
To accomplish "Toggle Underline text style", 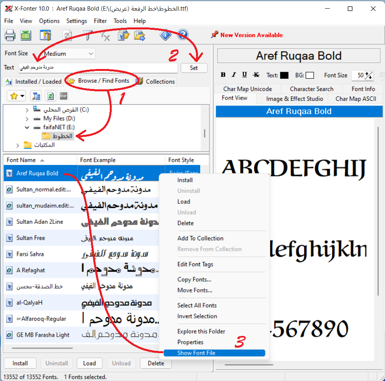I will [x=245, y=75].
